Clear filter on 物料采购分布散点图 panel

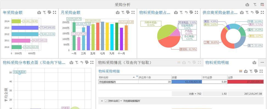[x=77, y=62]
